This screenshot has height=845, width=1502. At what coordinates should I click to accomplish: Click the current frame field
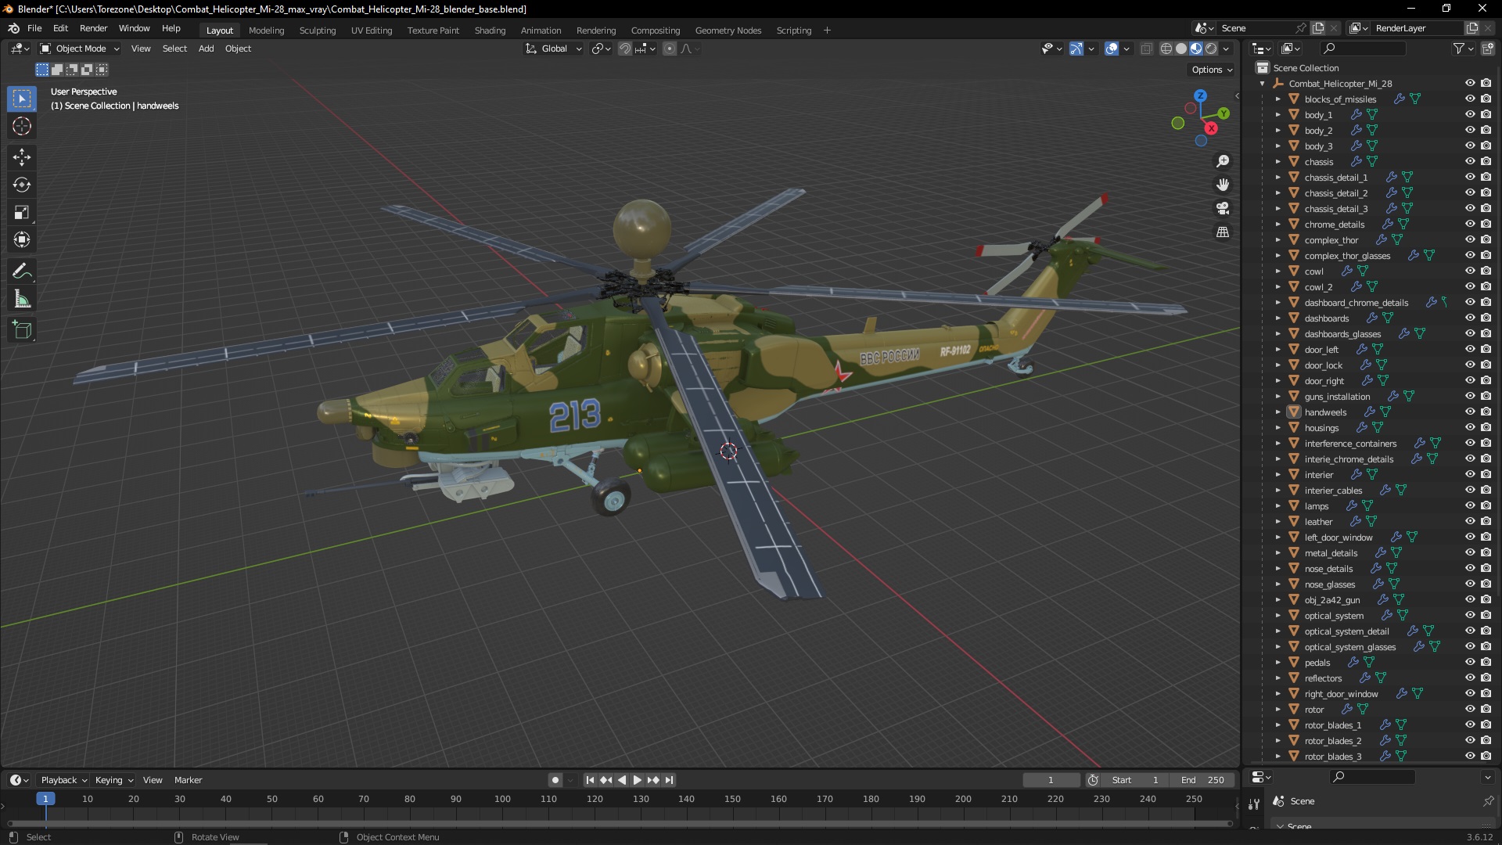pyautogui.click(x=1051, y=780)
